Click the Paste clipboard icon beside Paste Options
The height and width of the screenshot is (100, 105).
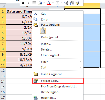[x=36, y=25]
